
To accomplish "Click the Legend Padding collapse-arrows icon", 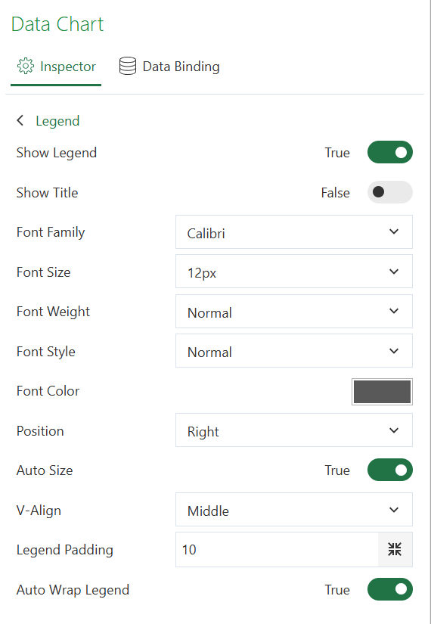I will 395,549.
